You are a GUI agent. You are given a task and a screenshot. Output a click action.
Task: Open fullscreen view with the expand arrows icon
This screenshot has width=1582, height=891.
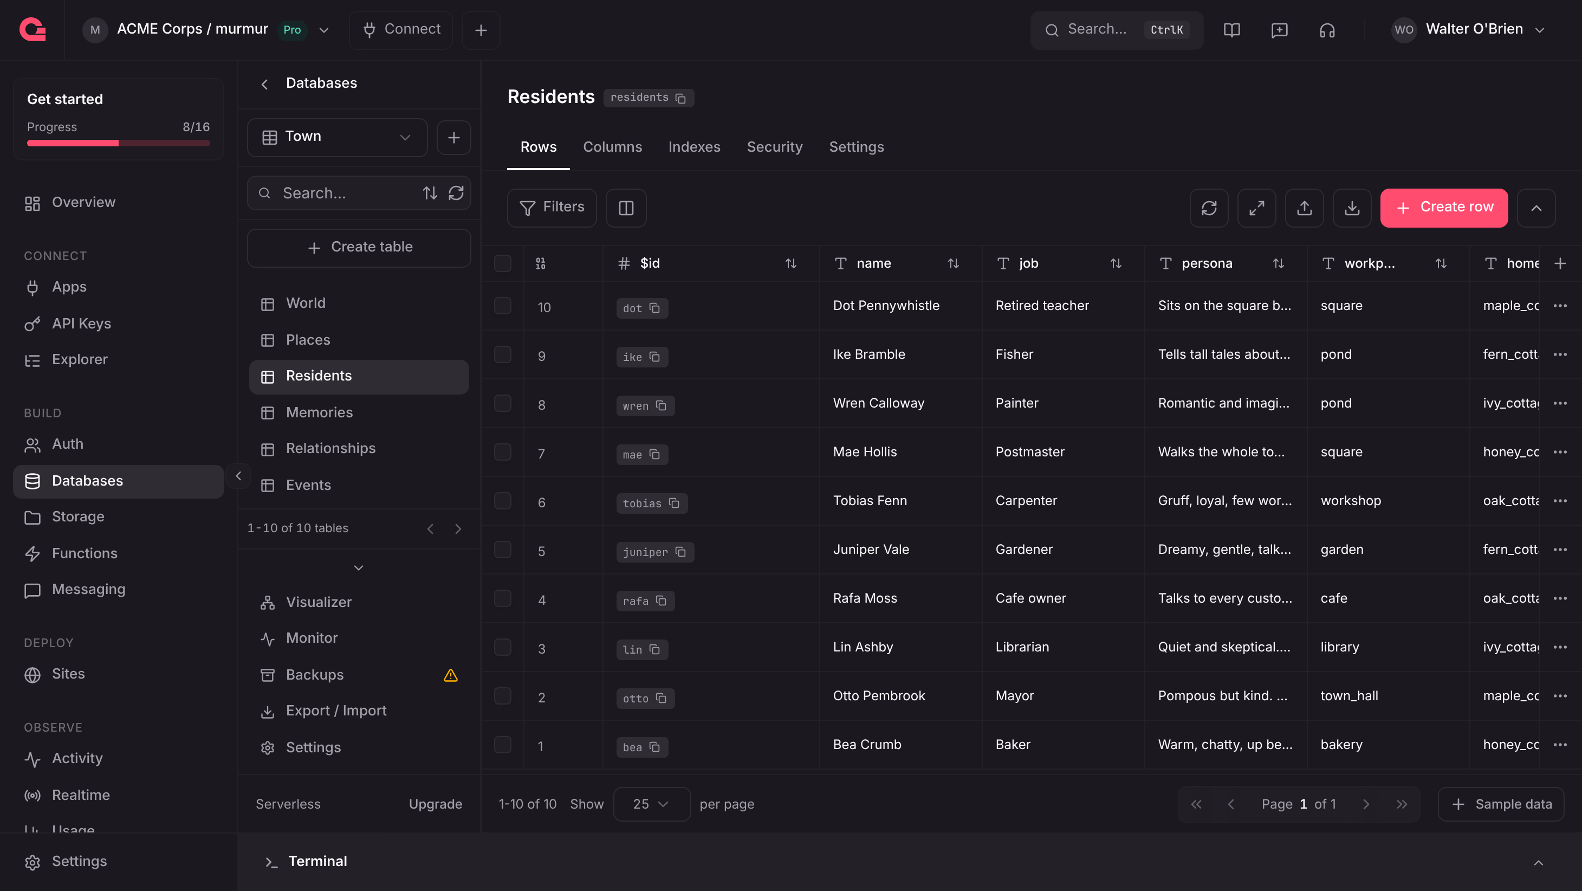[x=1256, y=208]
